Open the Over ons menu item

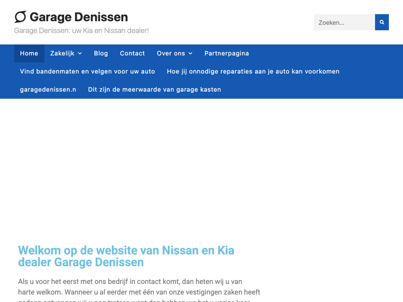(x=171, y=53)
